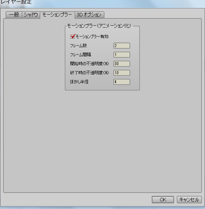The width and height of the screenshot is (205, 209).
Task: Click the フレーム数 label
Action: (78, 46)
